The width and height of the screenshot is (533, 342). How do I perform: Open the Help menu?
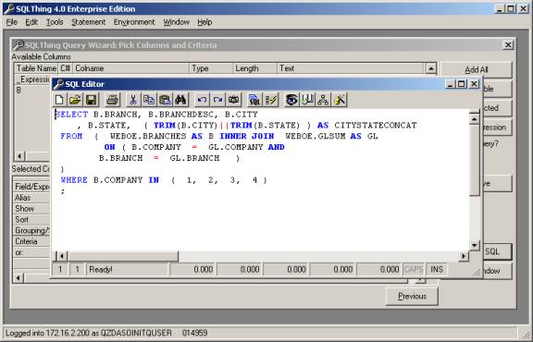click(205, 22)
